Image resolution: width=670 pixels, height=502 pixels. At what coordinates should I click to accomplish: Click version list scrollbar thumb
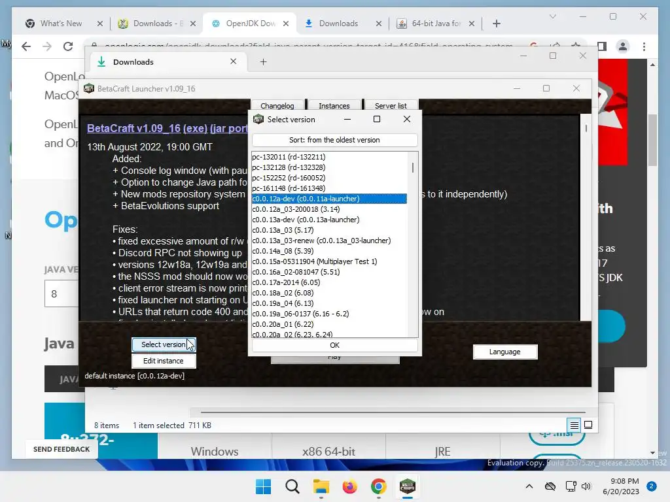tap(413, 167)
